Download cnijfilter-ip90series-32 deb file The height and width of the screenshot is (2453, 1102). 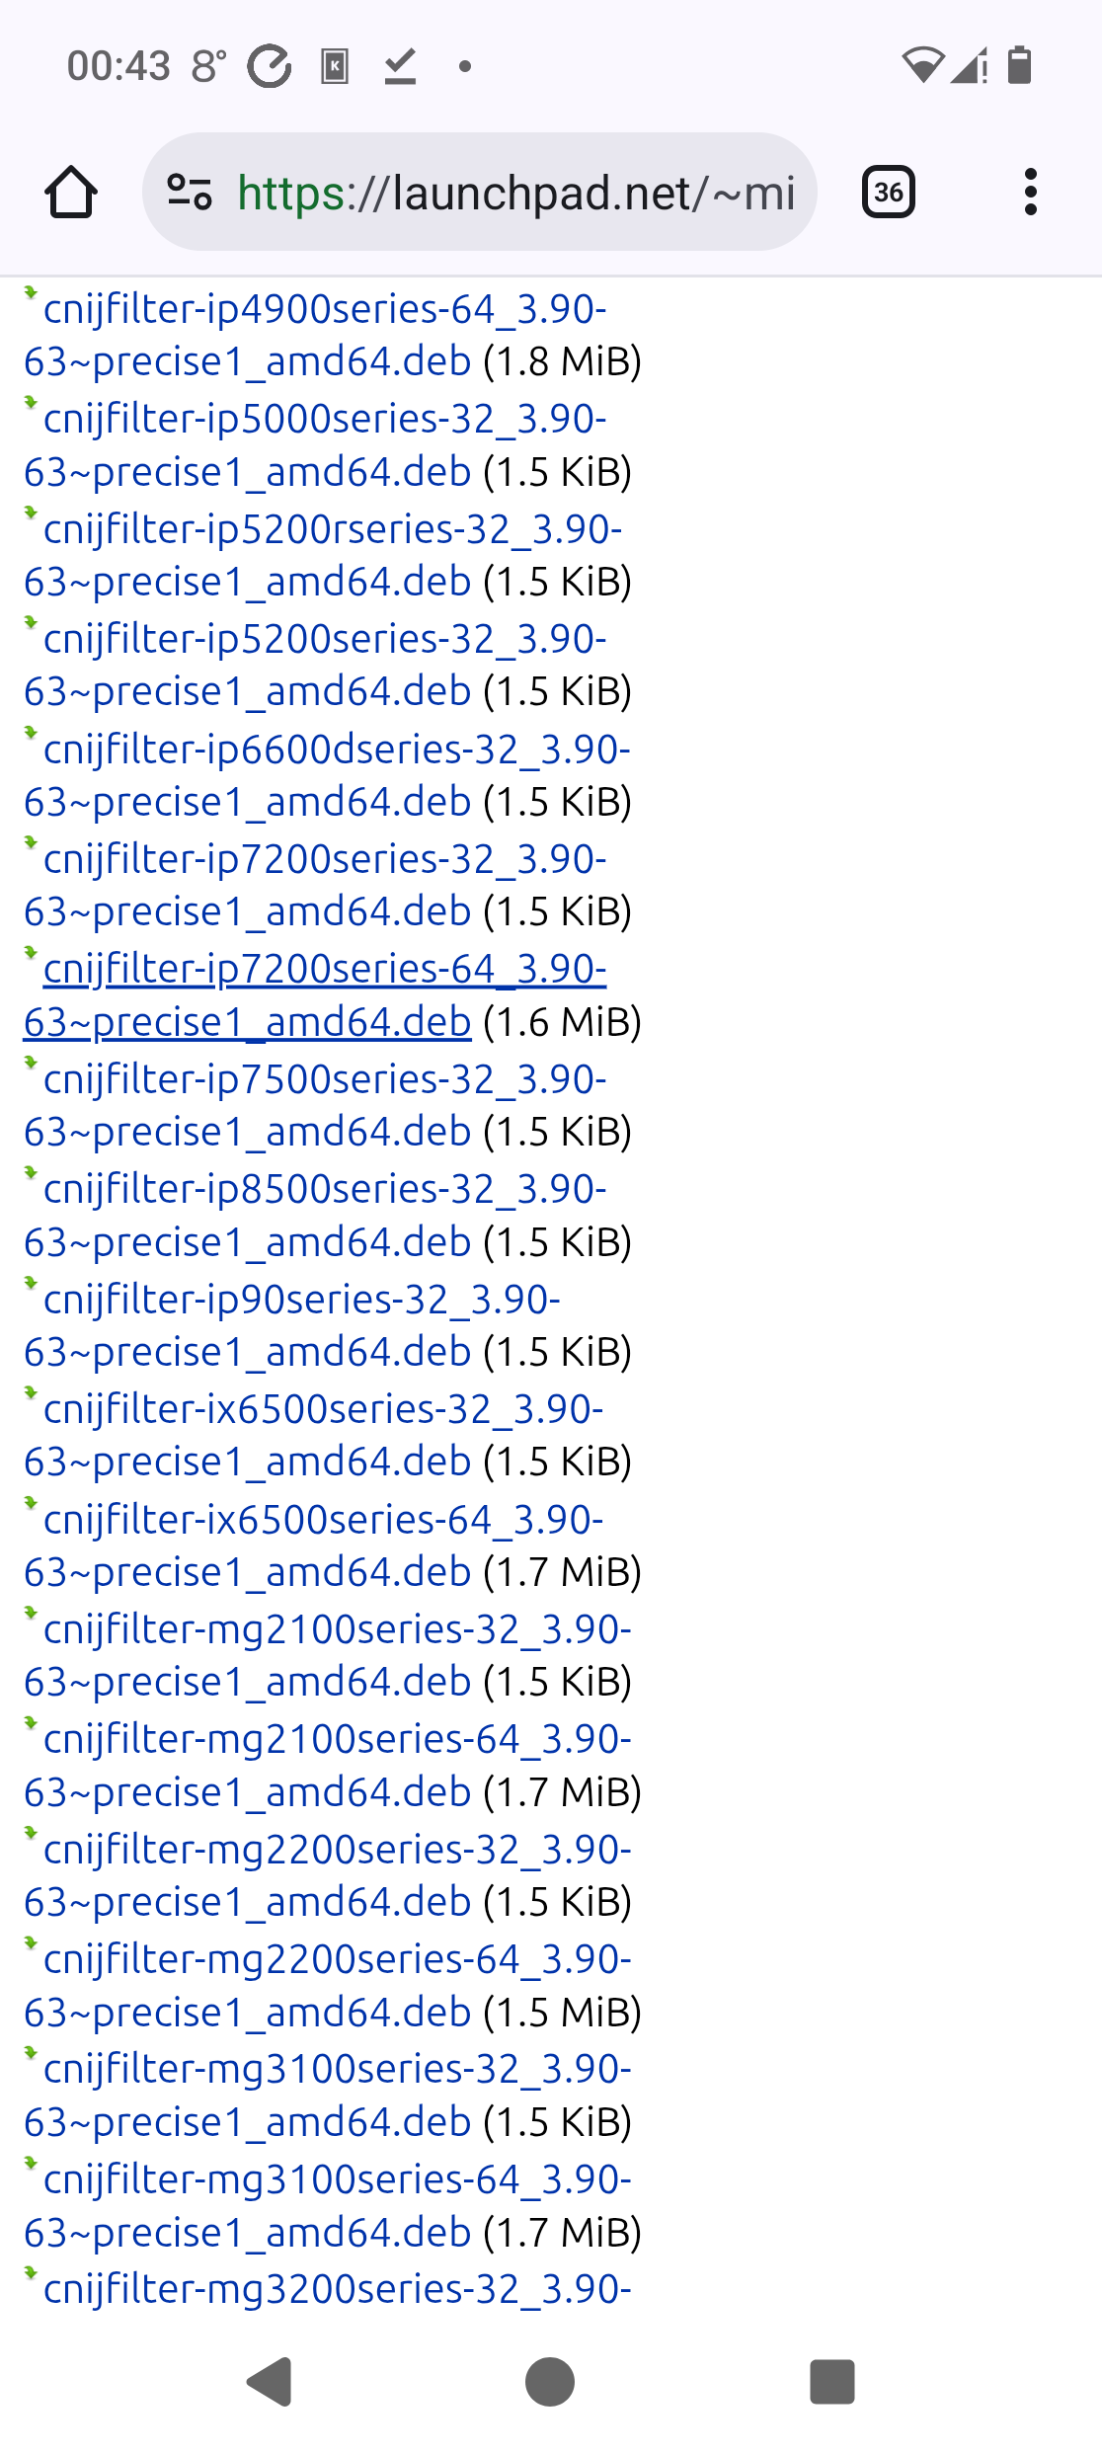pos(301,1300)
